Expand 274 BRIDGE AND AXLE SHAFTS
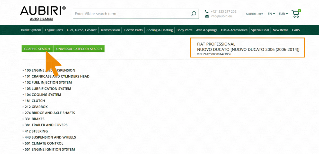The width and height of the screenshot is (319, 154). pyautogui.click(x=49, y=113)
